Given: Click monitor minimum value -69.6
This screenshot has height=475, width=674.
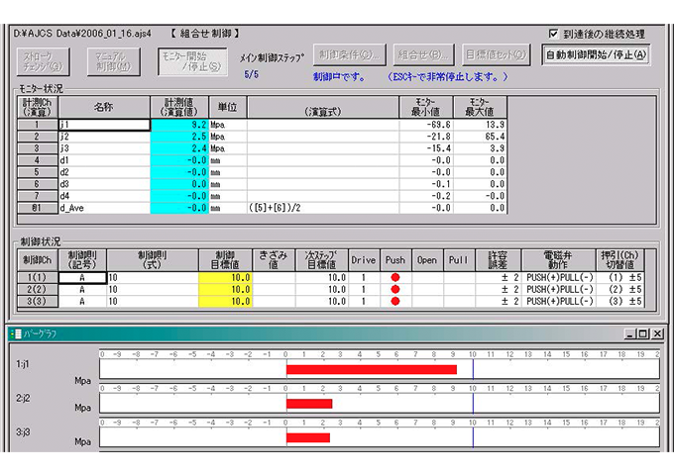Looking at the screenshot, I should coord(426,125).
